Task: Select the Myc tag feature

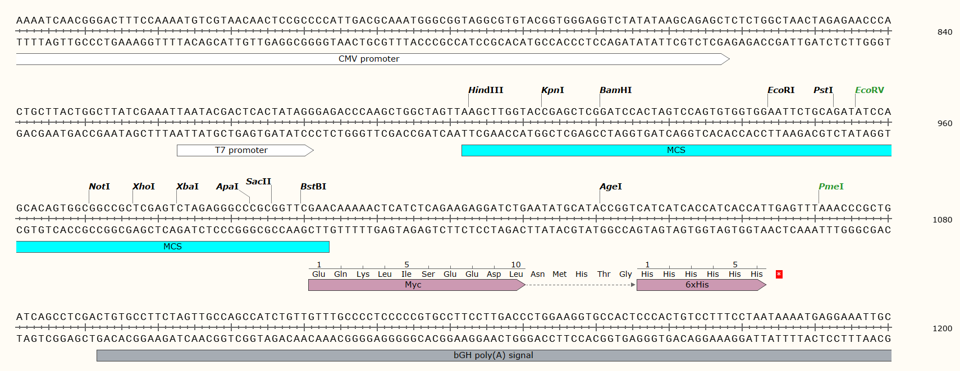Action: pyautogui.click(x=413, y=285)
